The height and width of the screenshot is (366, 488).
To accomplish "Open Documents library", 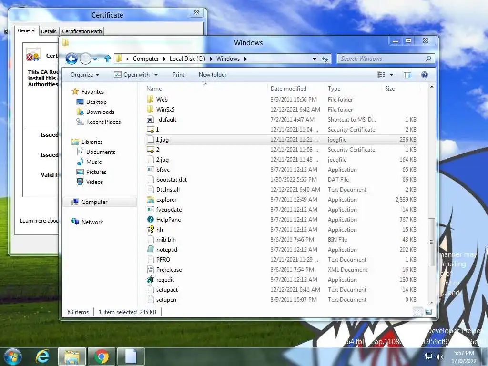I will (x=101, y=152).
